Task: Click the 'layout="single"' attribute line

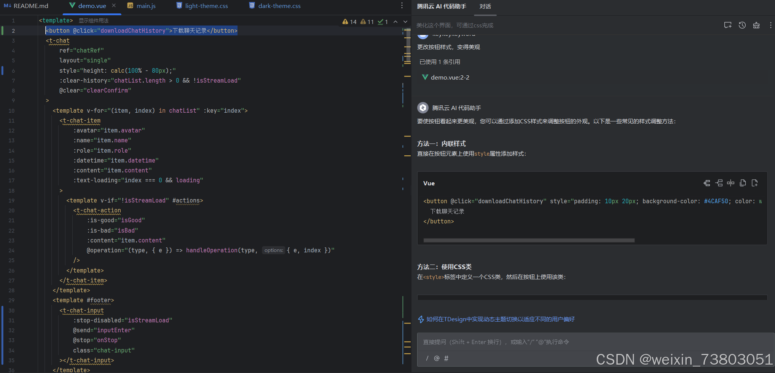Action: (85, 60)
